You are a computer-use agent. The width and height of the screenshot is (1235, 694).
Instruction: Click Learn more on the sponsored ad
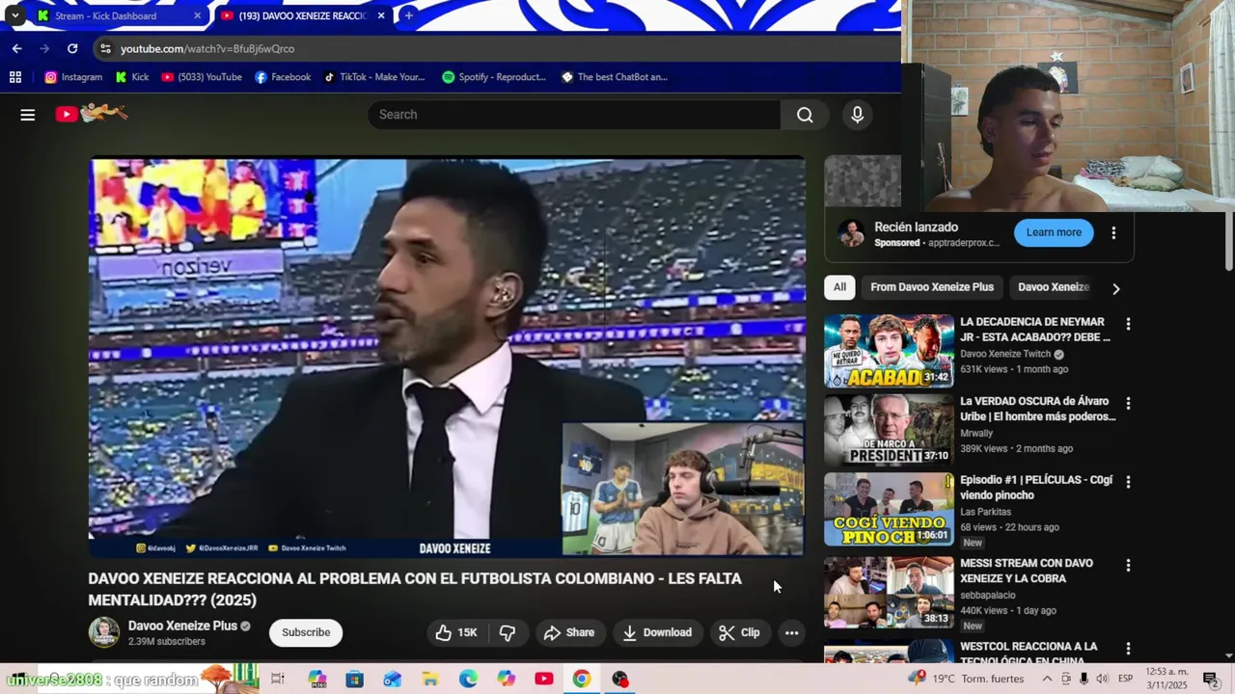tap(1054, 232)
